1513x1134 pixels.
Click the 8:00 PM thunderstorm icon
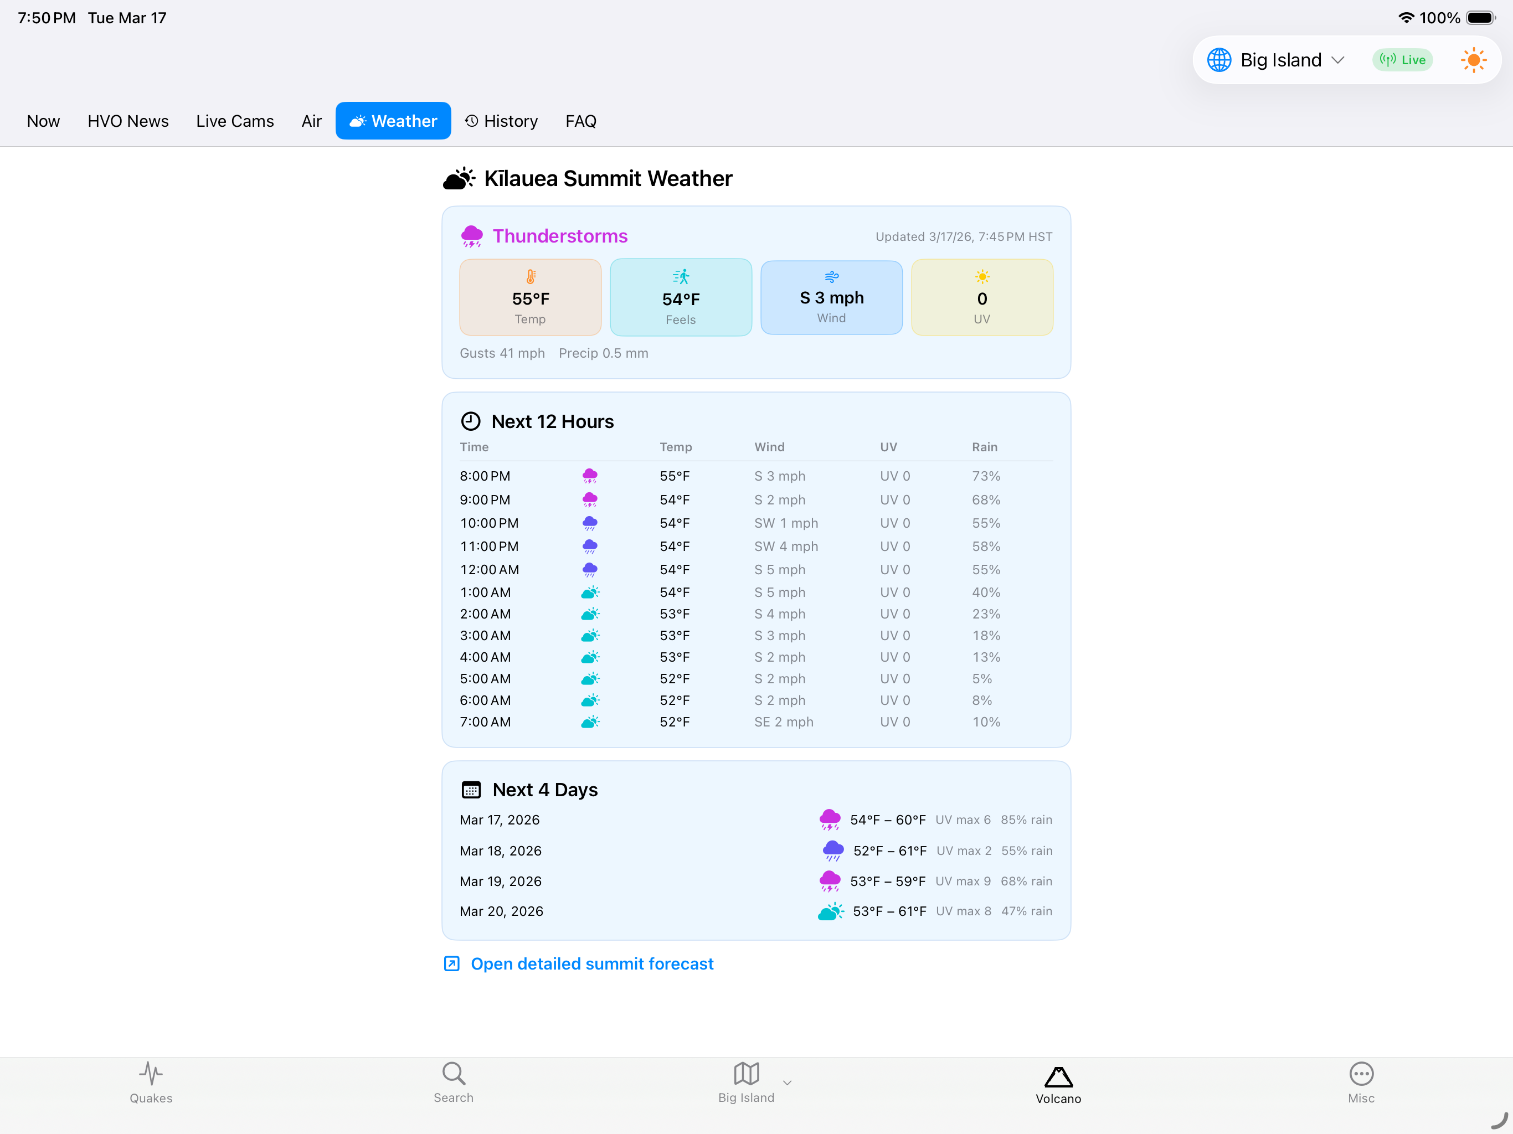[x=590, y=476]
